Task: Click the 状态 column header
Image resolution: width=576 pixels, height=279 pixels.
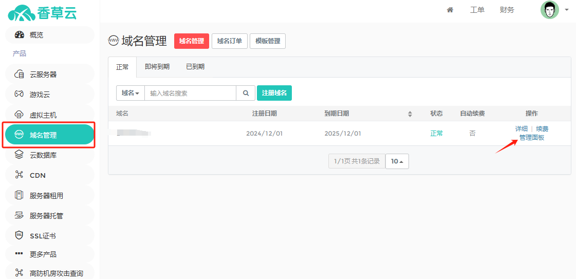Action: tap(436, 114)
